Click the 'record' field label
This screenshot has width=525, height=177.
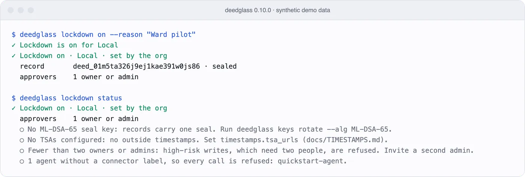pos(32,66)
